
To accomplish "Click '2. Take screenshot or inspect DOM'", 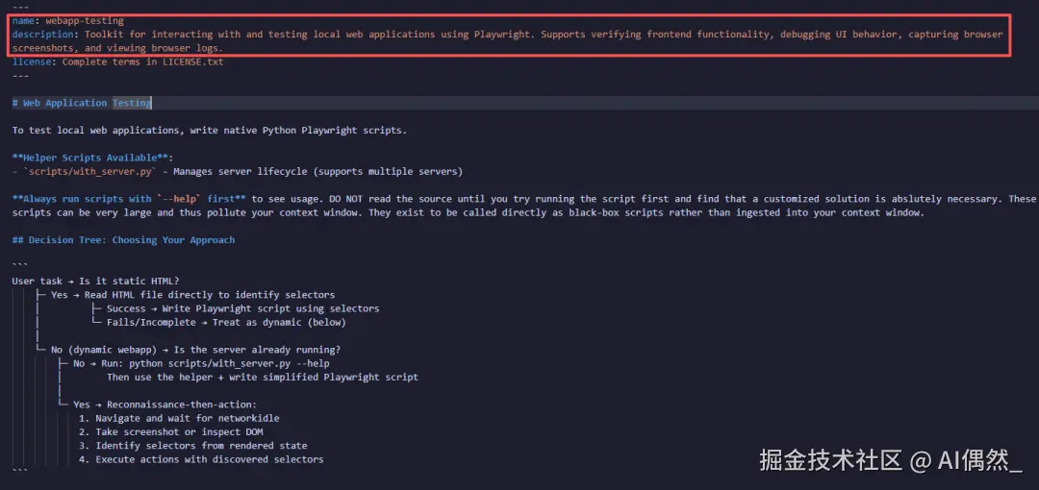I will [x=171, y=432].
